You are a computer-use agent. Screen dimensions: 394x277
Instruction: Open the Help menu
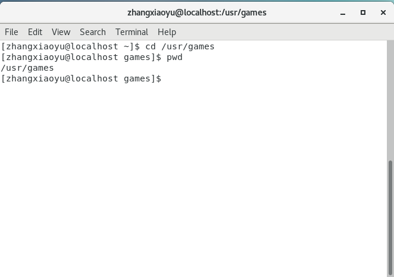tap(167, 32)
